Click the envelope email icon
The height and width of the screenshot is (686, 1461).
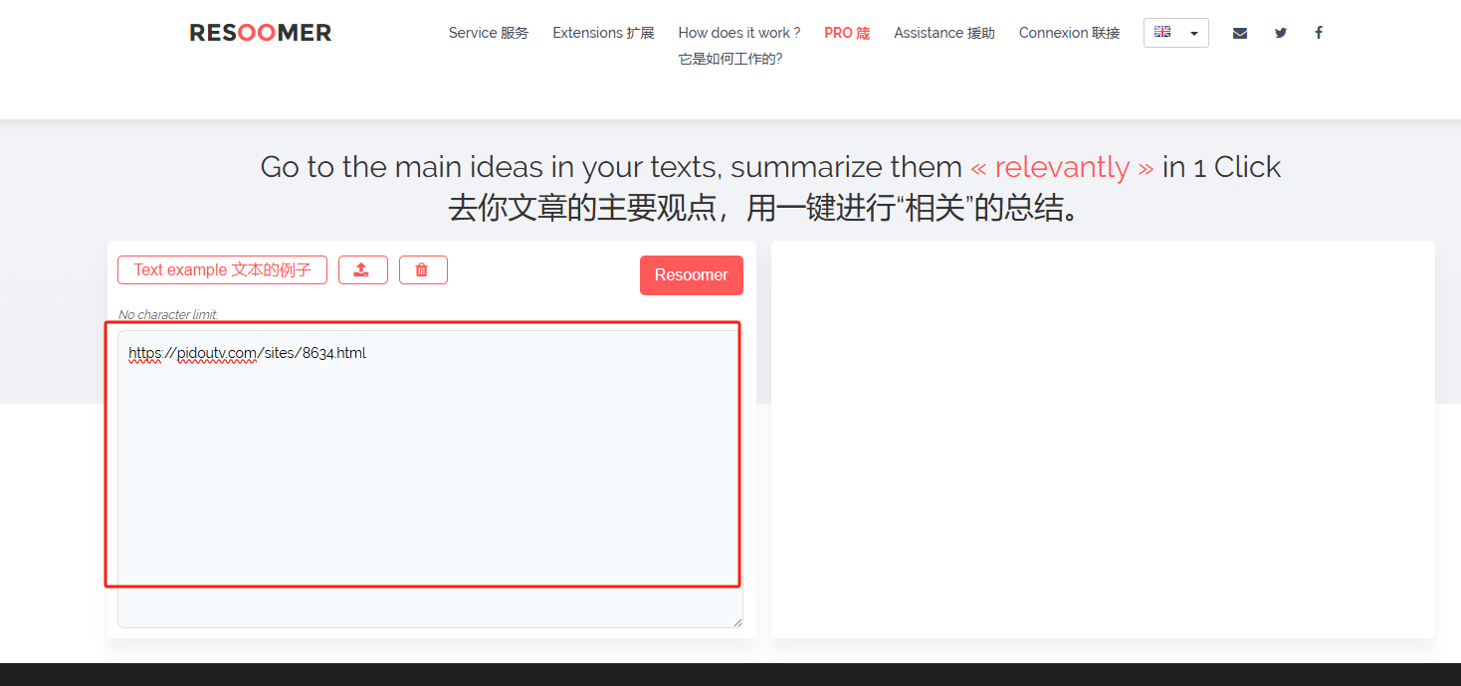(x=1240, y=33)
